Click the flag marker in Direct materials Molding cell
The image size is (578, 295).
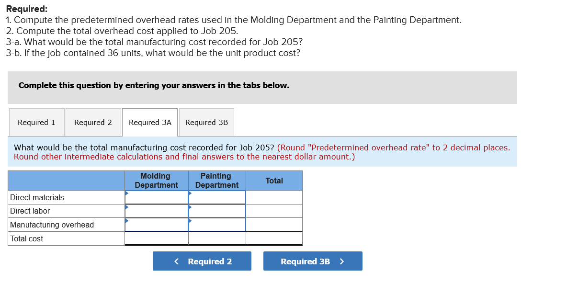pyautogui.click(x=126, y=193)
